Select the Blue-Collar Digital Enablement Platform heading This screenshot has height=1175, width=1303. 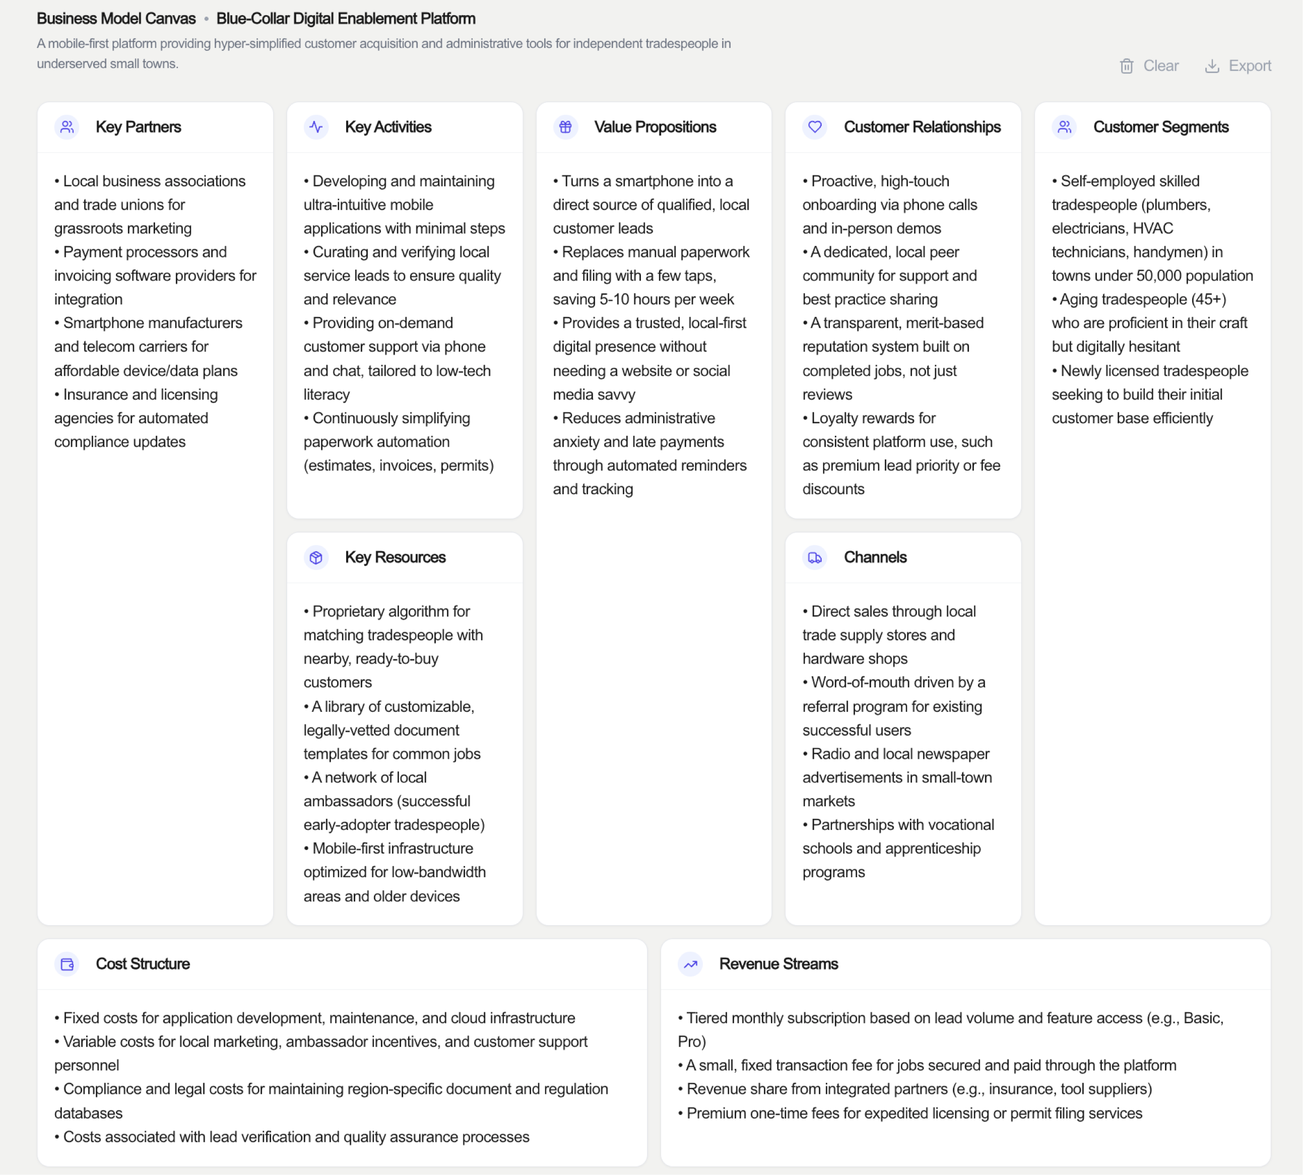[x=346, y=19]
